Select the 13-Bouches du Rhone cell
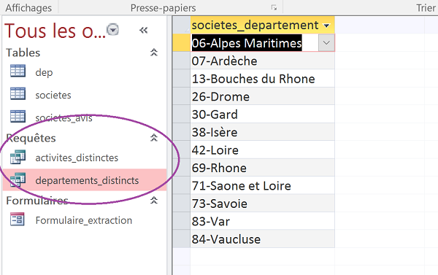 (x=262, y=79)
